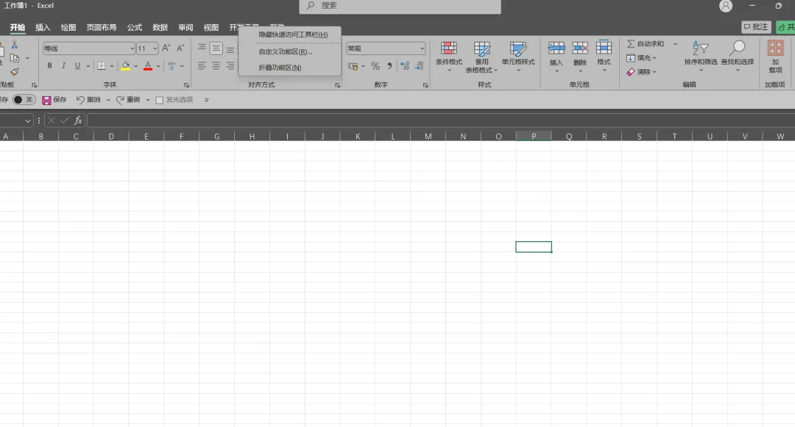The image size is (795, 427).
Task: Click the middle align icon
Action: coord(216,48)
